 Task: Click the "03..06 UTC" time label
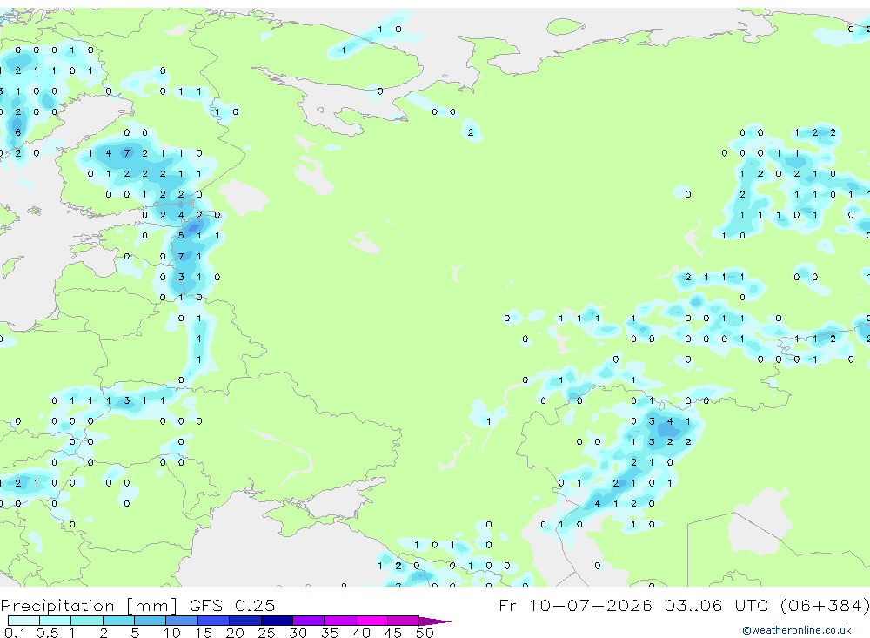coord(716,605)
